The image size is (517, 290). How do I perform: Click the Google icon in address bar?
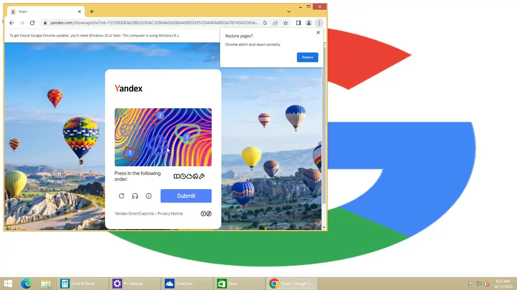[265, 23]
